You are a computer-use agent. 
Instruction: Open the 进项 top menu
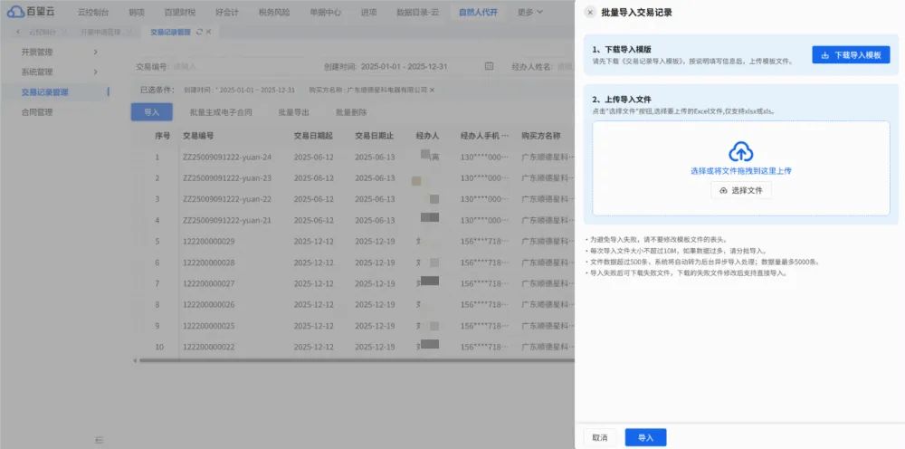coord(368,12)
